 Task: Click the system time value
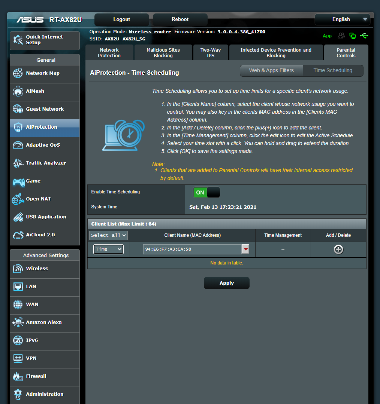tap(223, 207)
